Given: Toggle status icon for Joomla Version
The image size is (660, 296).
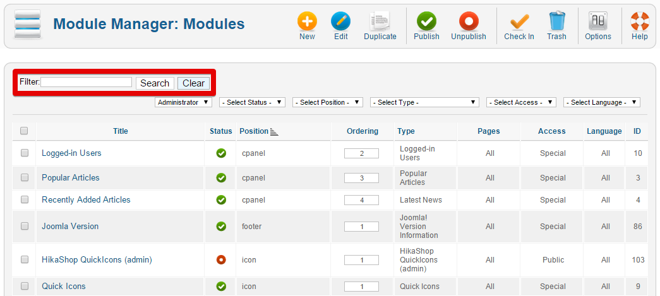Looking at the screenshot, I should pyautogui.click(x=221, y=226).
